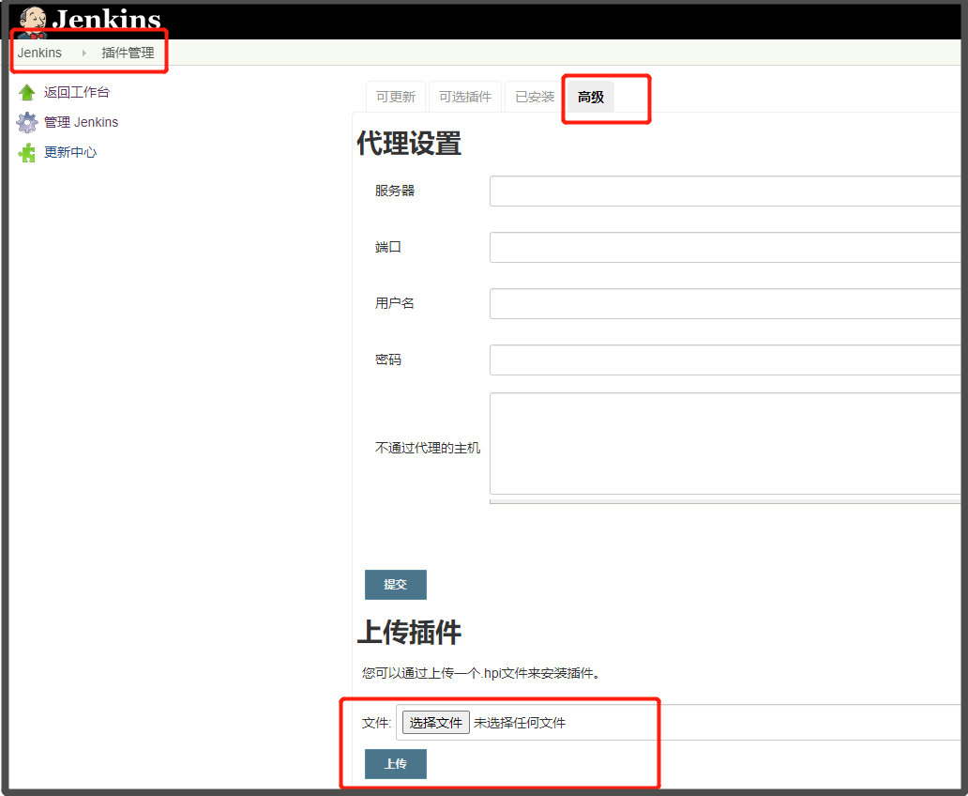Select the 高级 tab
Viewport: 968px width, 796px height.
(x=590, y=96)
